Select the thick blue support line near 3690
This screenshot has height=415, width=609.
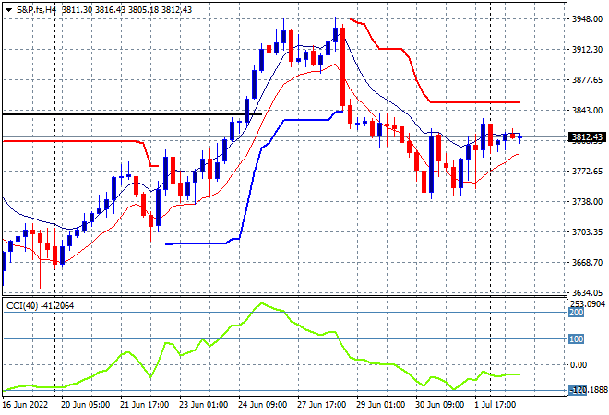(197, 243)
